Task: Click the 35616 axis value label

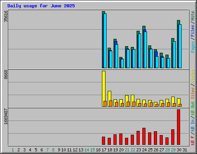Action: click(6, 16)
